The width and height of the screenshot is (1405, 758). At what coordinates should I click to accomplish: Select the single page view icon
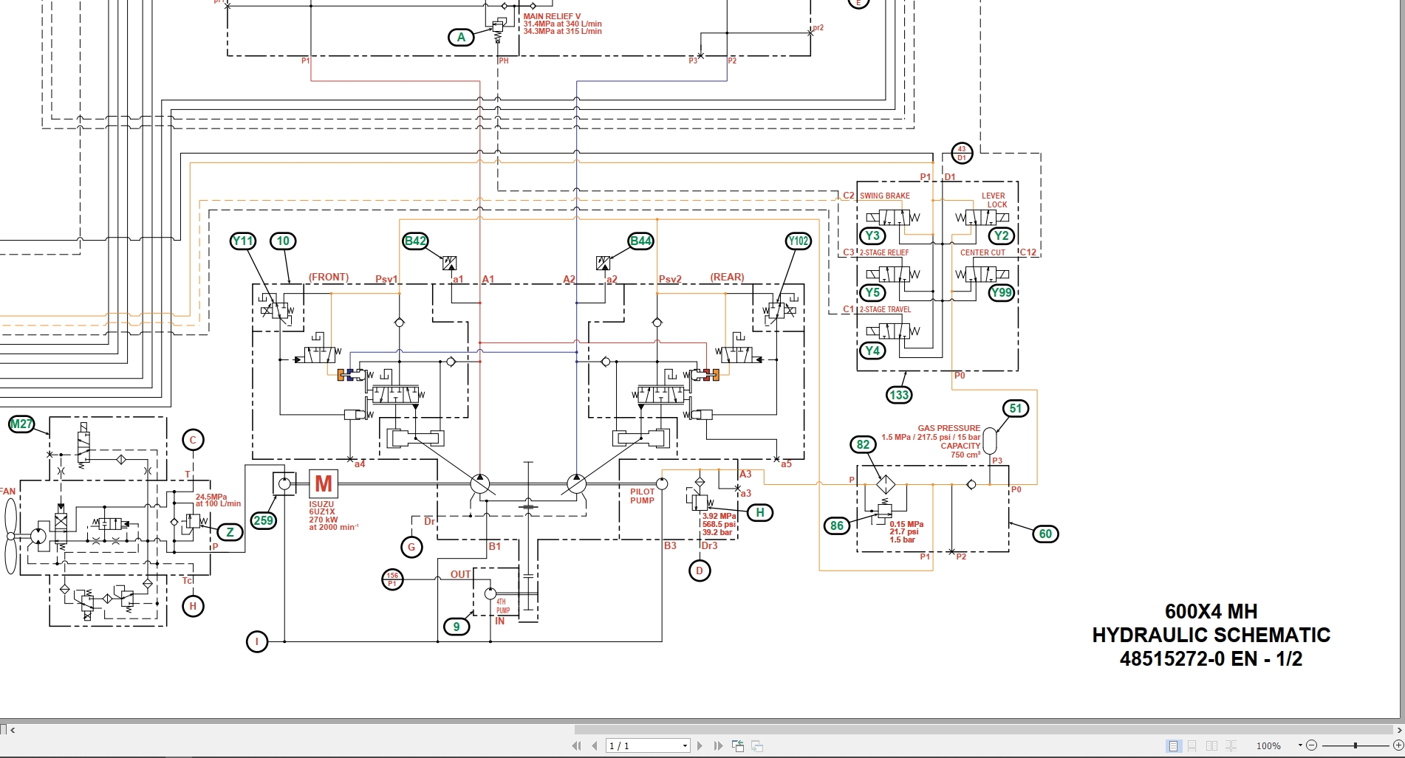click(x=1172, y=745)
